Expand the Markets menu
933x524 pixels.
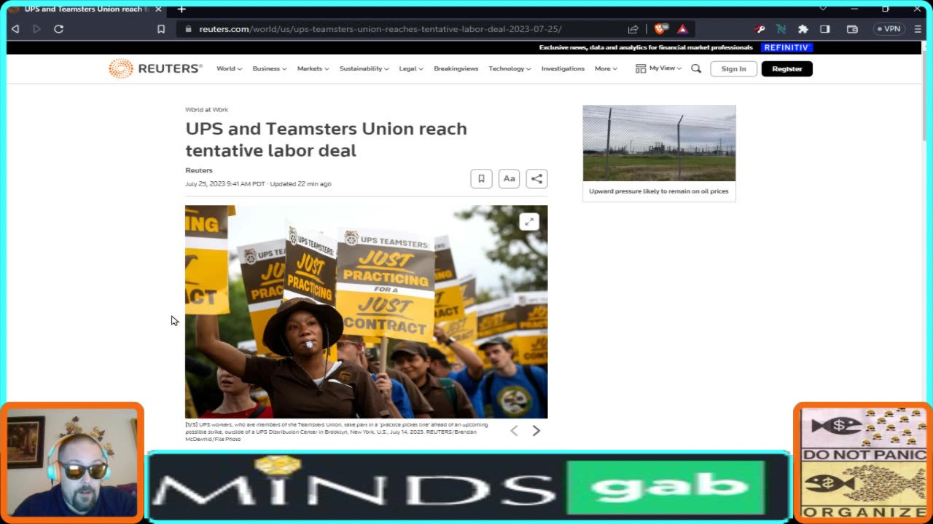point(313,68)
